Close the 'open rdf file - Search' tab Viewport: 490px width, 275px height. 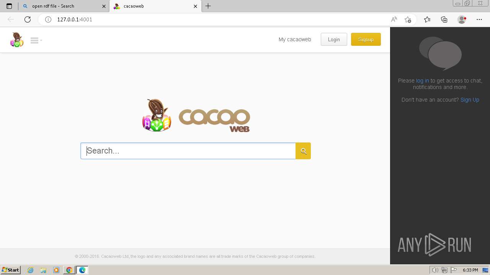[104, 6]
